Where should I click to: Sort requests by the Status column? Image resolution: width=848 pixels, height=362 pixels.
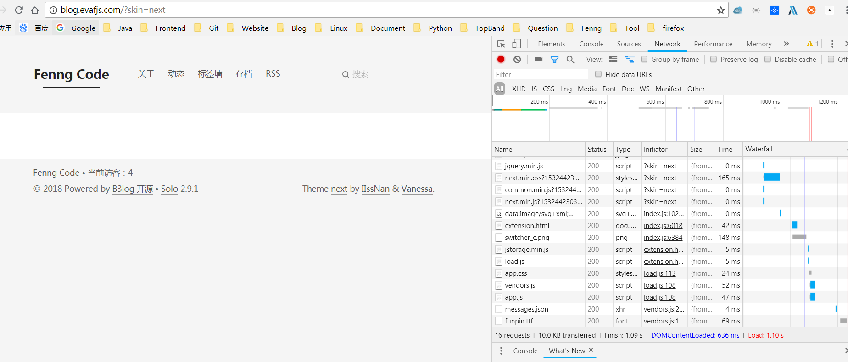[598, 150]
